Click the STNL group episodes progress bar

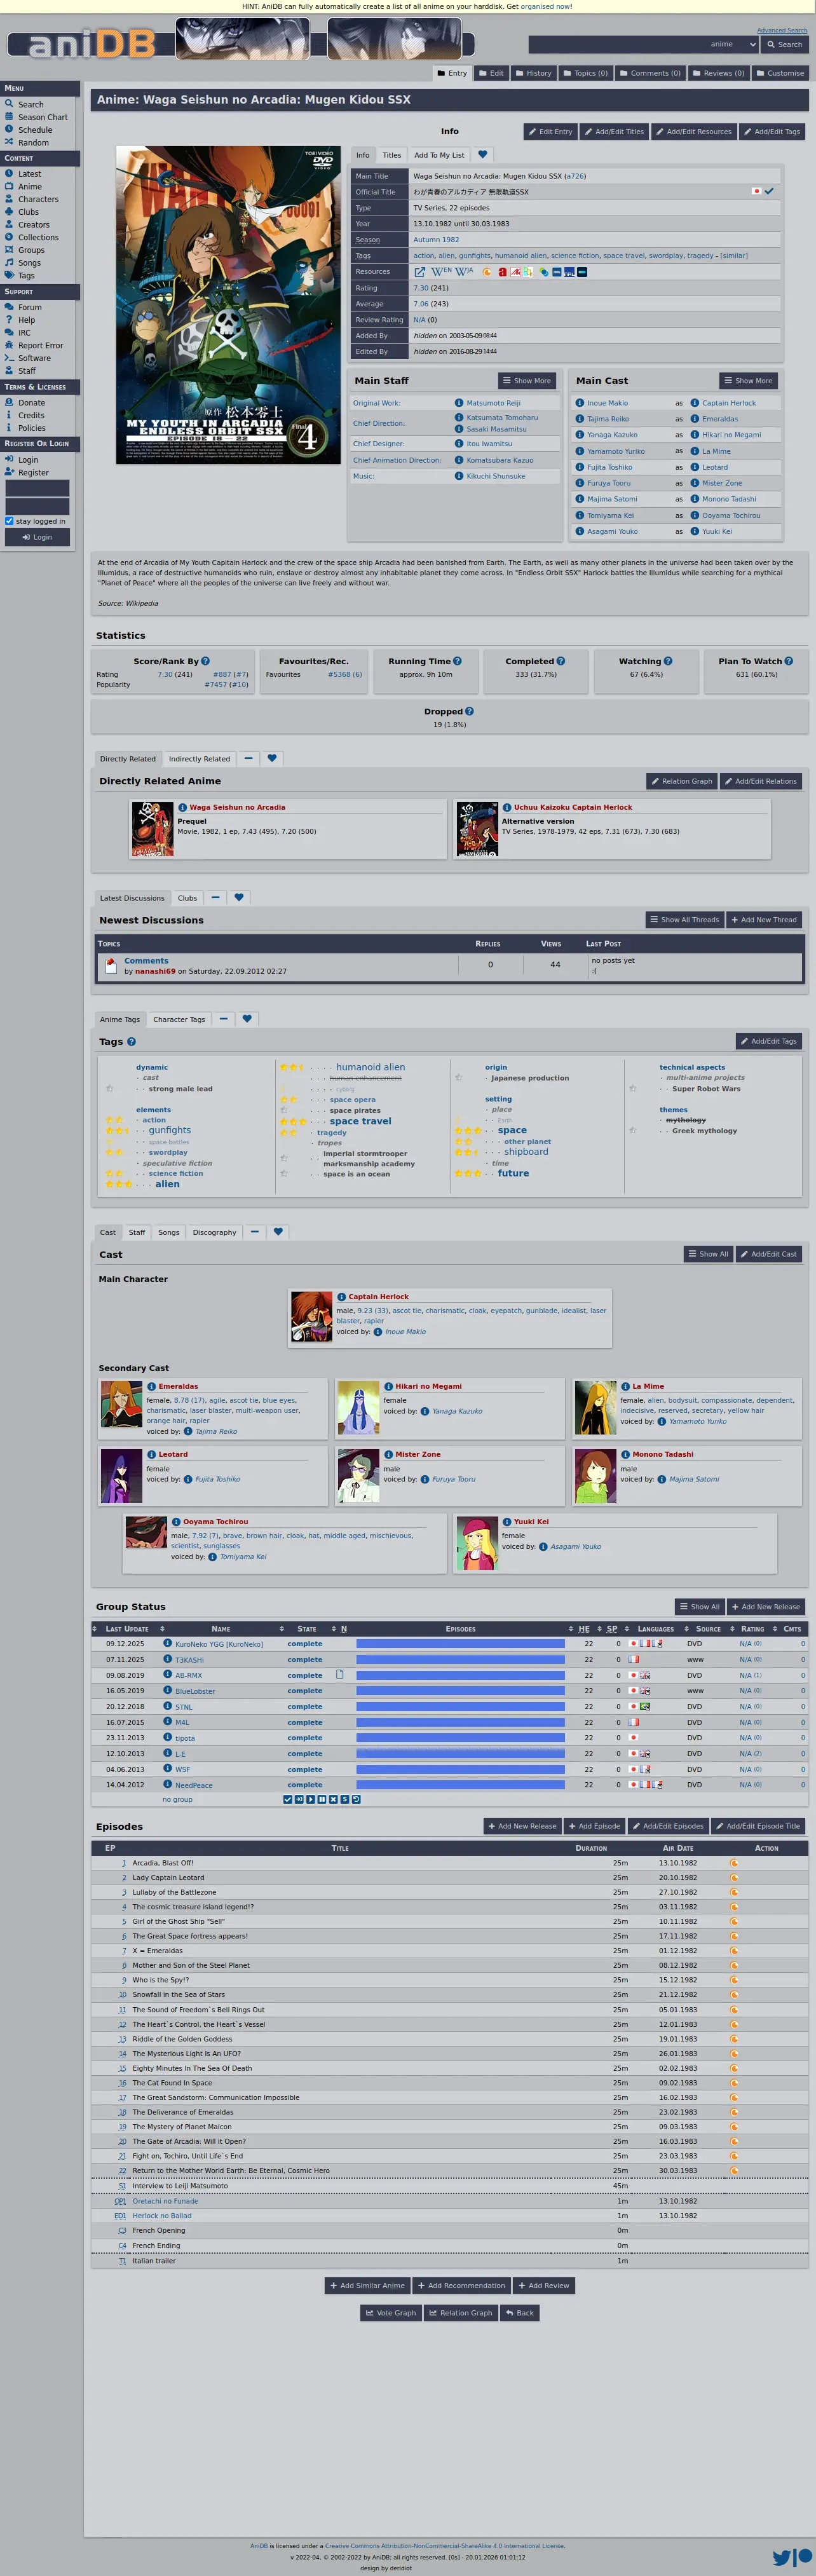point(460,1706)
